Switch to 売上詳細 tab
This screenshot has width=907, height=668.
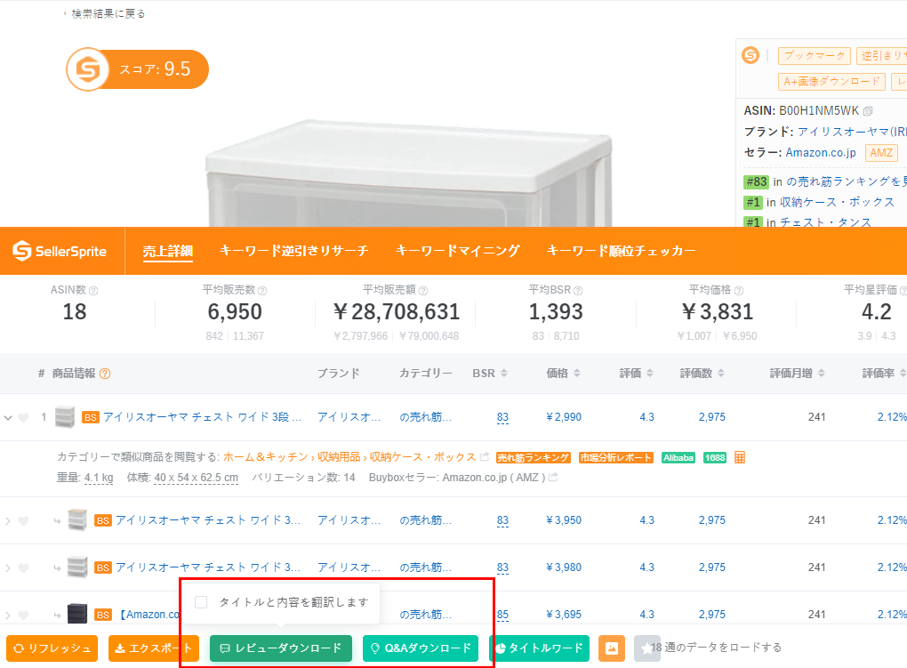coord(168,251)
